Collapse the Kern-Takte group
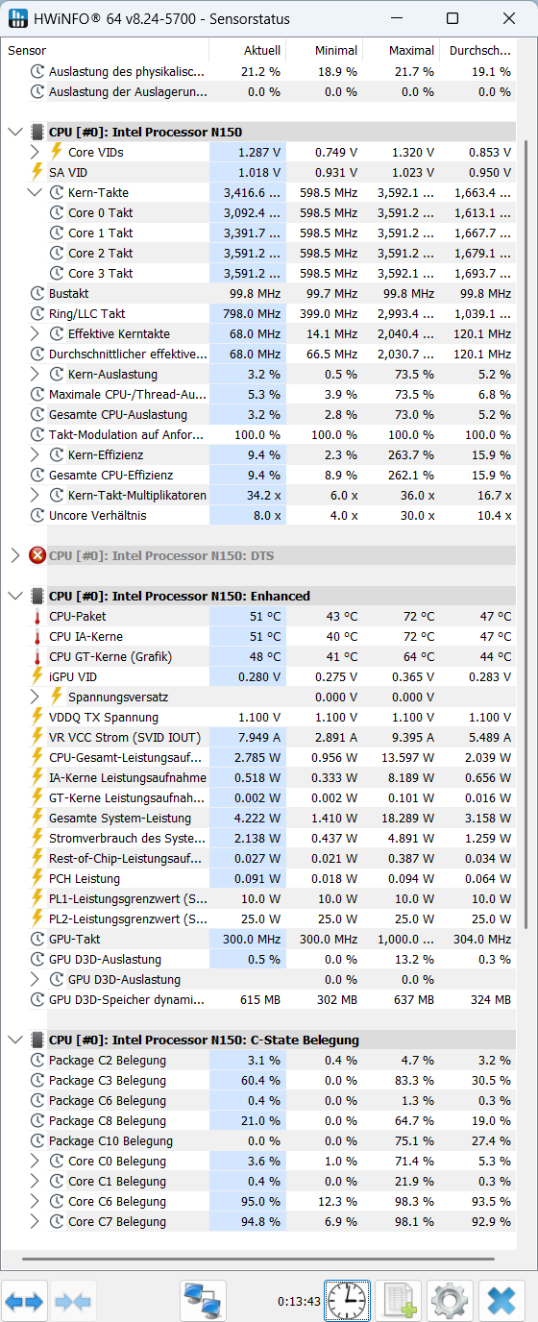This screenshot has height=1322, width=538. tap(36, 192)
